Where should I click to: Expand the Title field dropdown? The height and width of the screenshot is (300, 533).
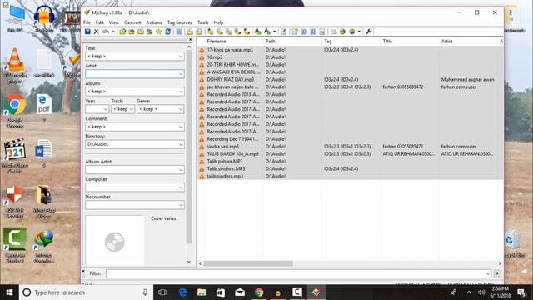click(x=181, y=56)
